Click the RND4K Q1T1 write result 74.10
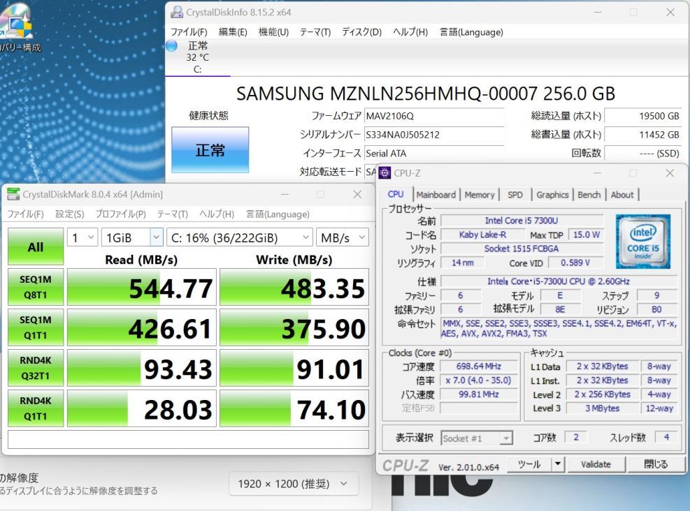 (294, 408)
